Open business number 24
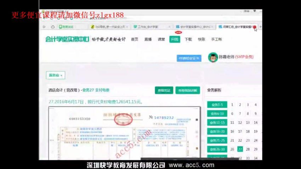 (x=256, y=140)
